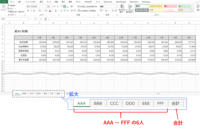The image size is (200, 129).
Task: Select the format painter brush icon
Action: pyautogui.click(x=9, y=12)
